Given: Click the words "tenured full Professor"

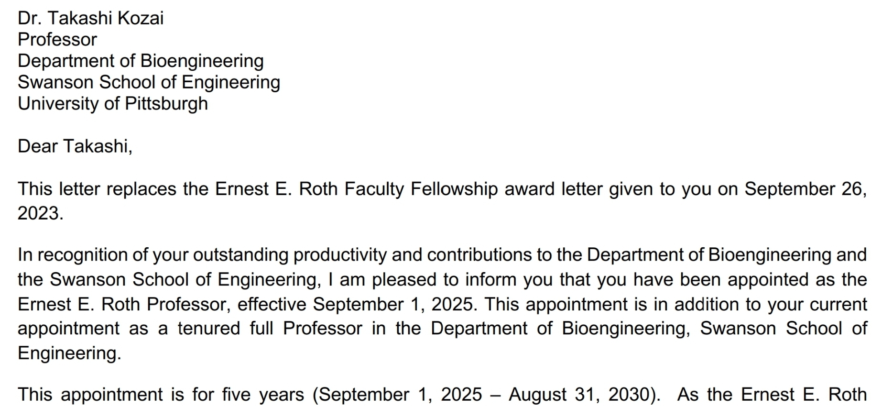Looking at the screenshot, I should [270, 329].
